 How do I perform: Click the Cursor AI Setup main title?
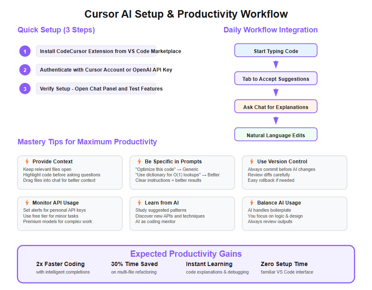[186, 14]
